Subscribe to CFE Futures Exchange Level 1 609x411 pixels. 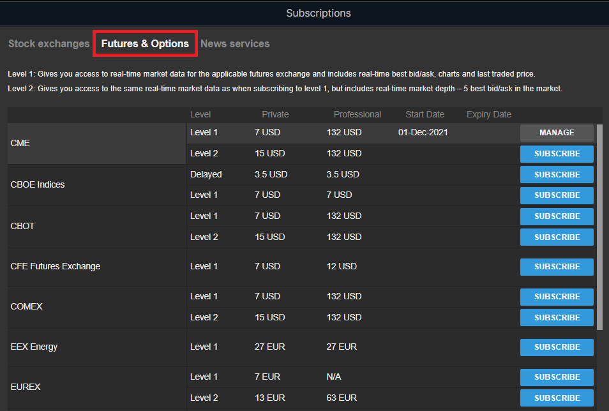click(557, 267)
